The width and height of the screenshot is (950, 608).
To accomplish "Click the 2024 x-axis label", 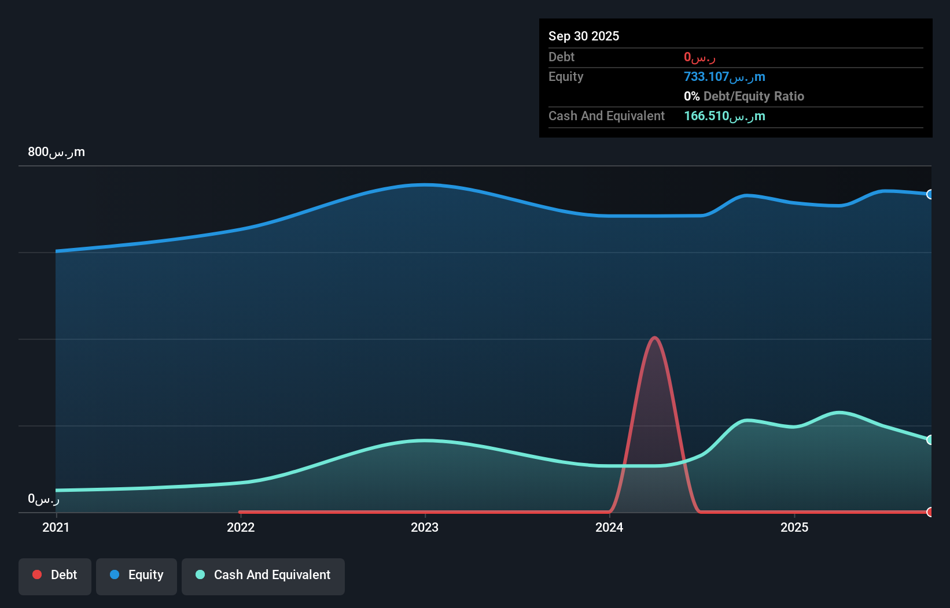I will [609, 527].
